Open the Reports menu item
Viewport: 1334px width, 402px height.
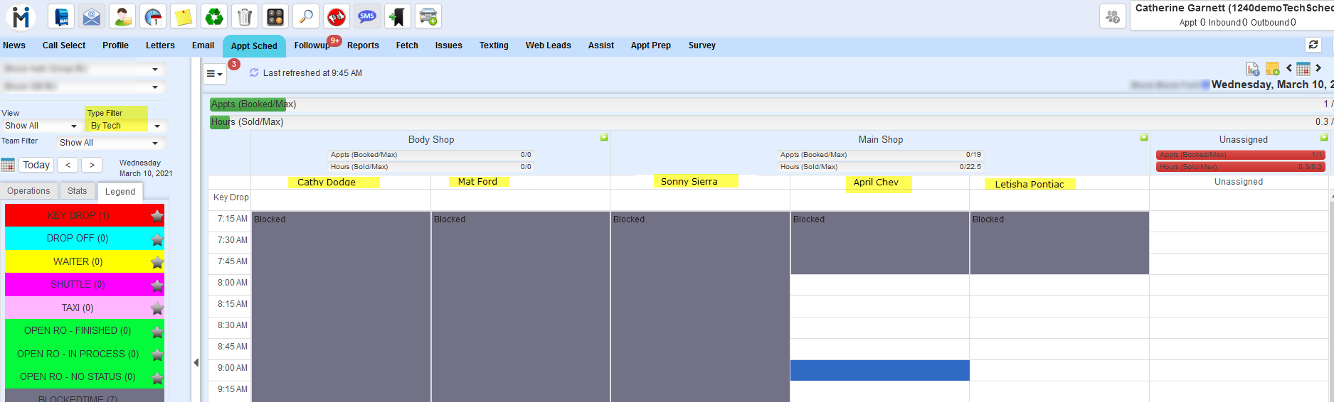pyautogui.click(x=363, y=45)
